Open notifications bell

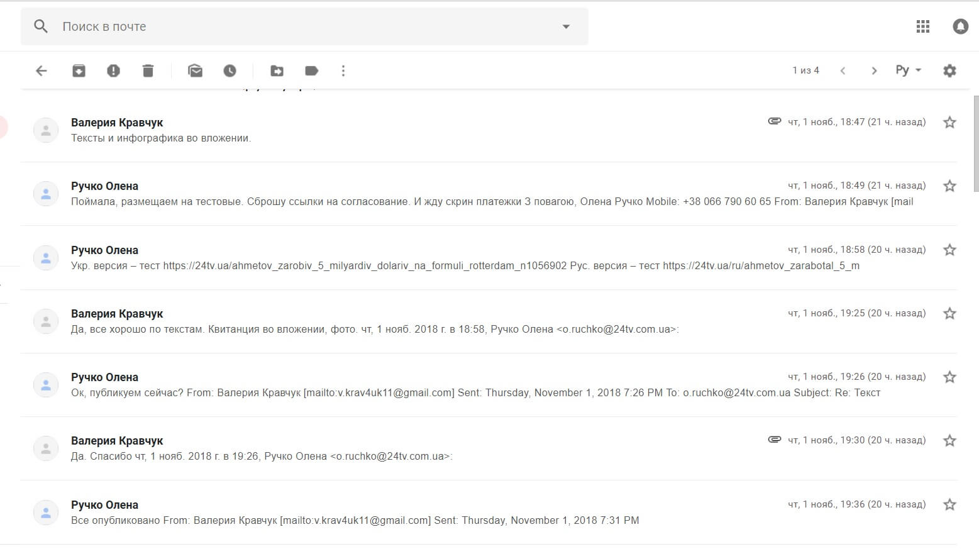tap(960, 26)
